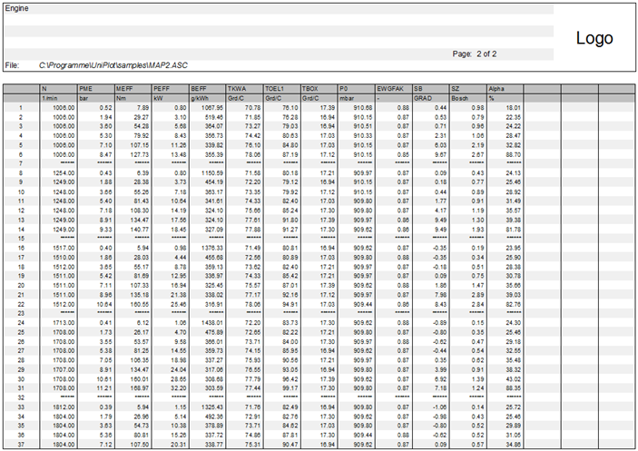
Task: Click the 'Nm' unit cell
Action: point(133,98)
